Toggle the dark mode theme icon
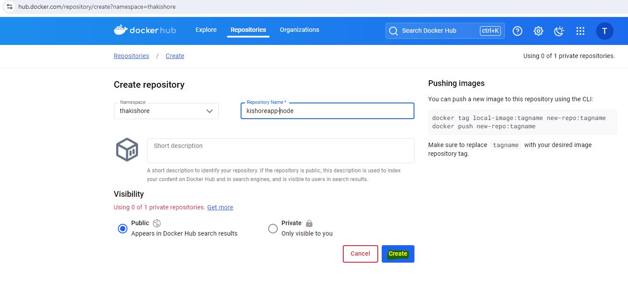 coord(559,31)
